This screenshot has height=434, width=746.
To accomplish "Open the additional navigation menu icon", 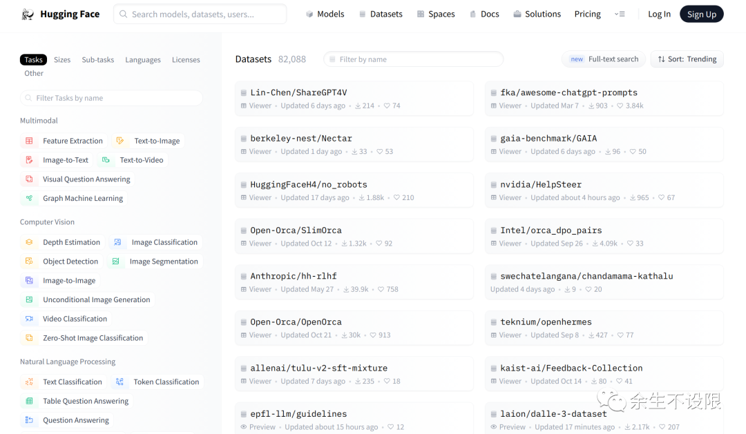I will click(x=620, y=14).
